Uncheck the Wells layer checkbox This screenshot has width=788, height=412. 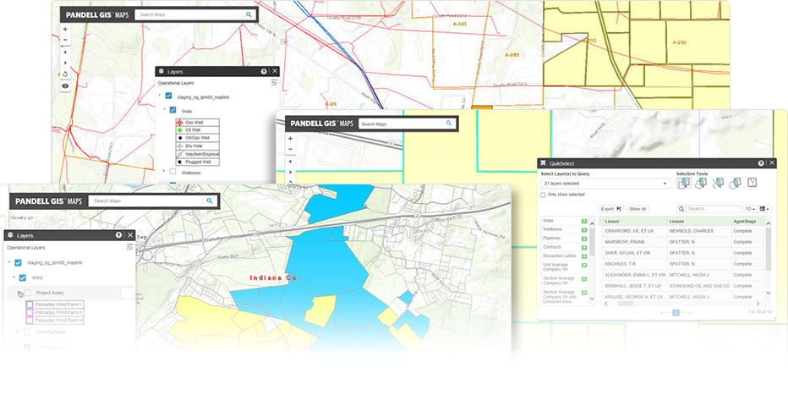[172, 110]
